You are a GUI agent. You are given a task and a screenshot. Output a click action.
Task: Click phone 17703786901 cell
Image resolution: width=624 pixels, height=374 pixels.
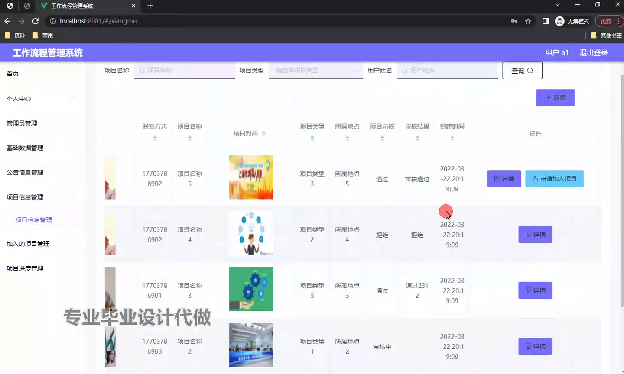tap(155, 290)
